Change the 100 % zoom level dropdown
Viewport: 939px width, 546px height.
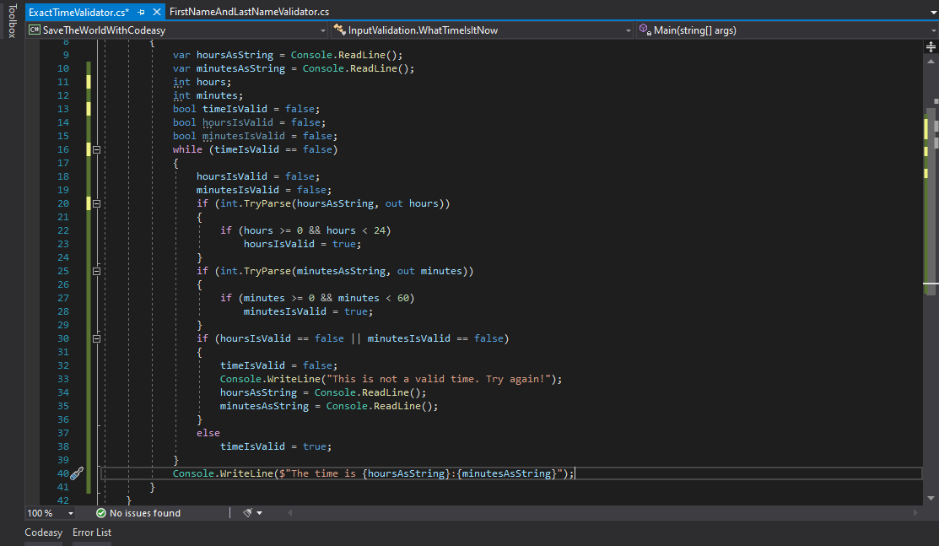click(70, 513)
